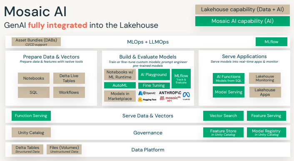
Task: Click the Hugging Face logo
Action: coord(147,99)
